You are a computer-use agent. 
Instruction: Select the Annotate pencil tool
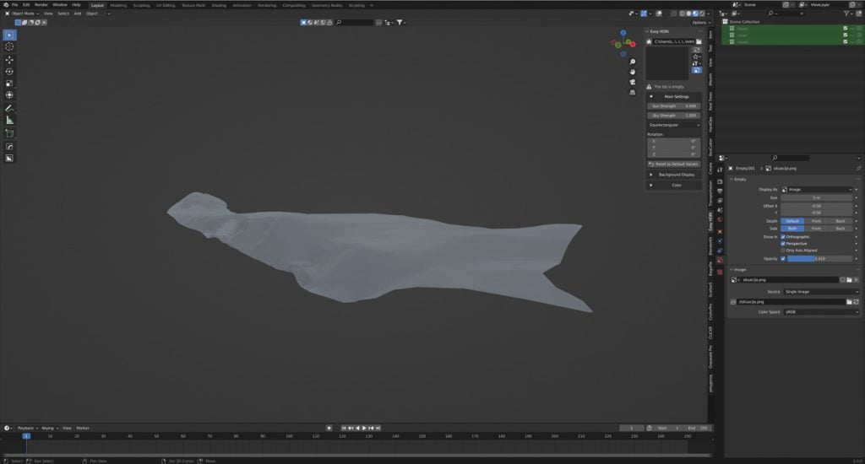(9, 109)
